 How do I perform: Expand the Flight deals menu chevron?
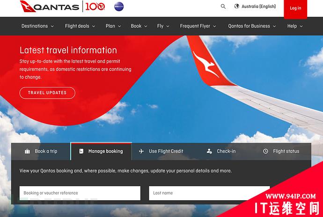pos(94,26)
